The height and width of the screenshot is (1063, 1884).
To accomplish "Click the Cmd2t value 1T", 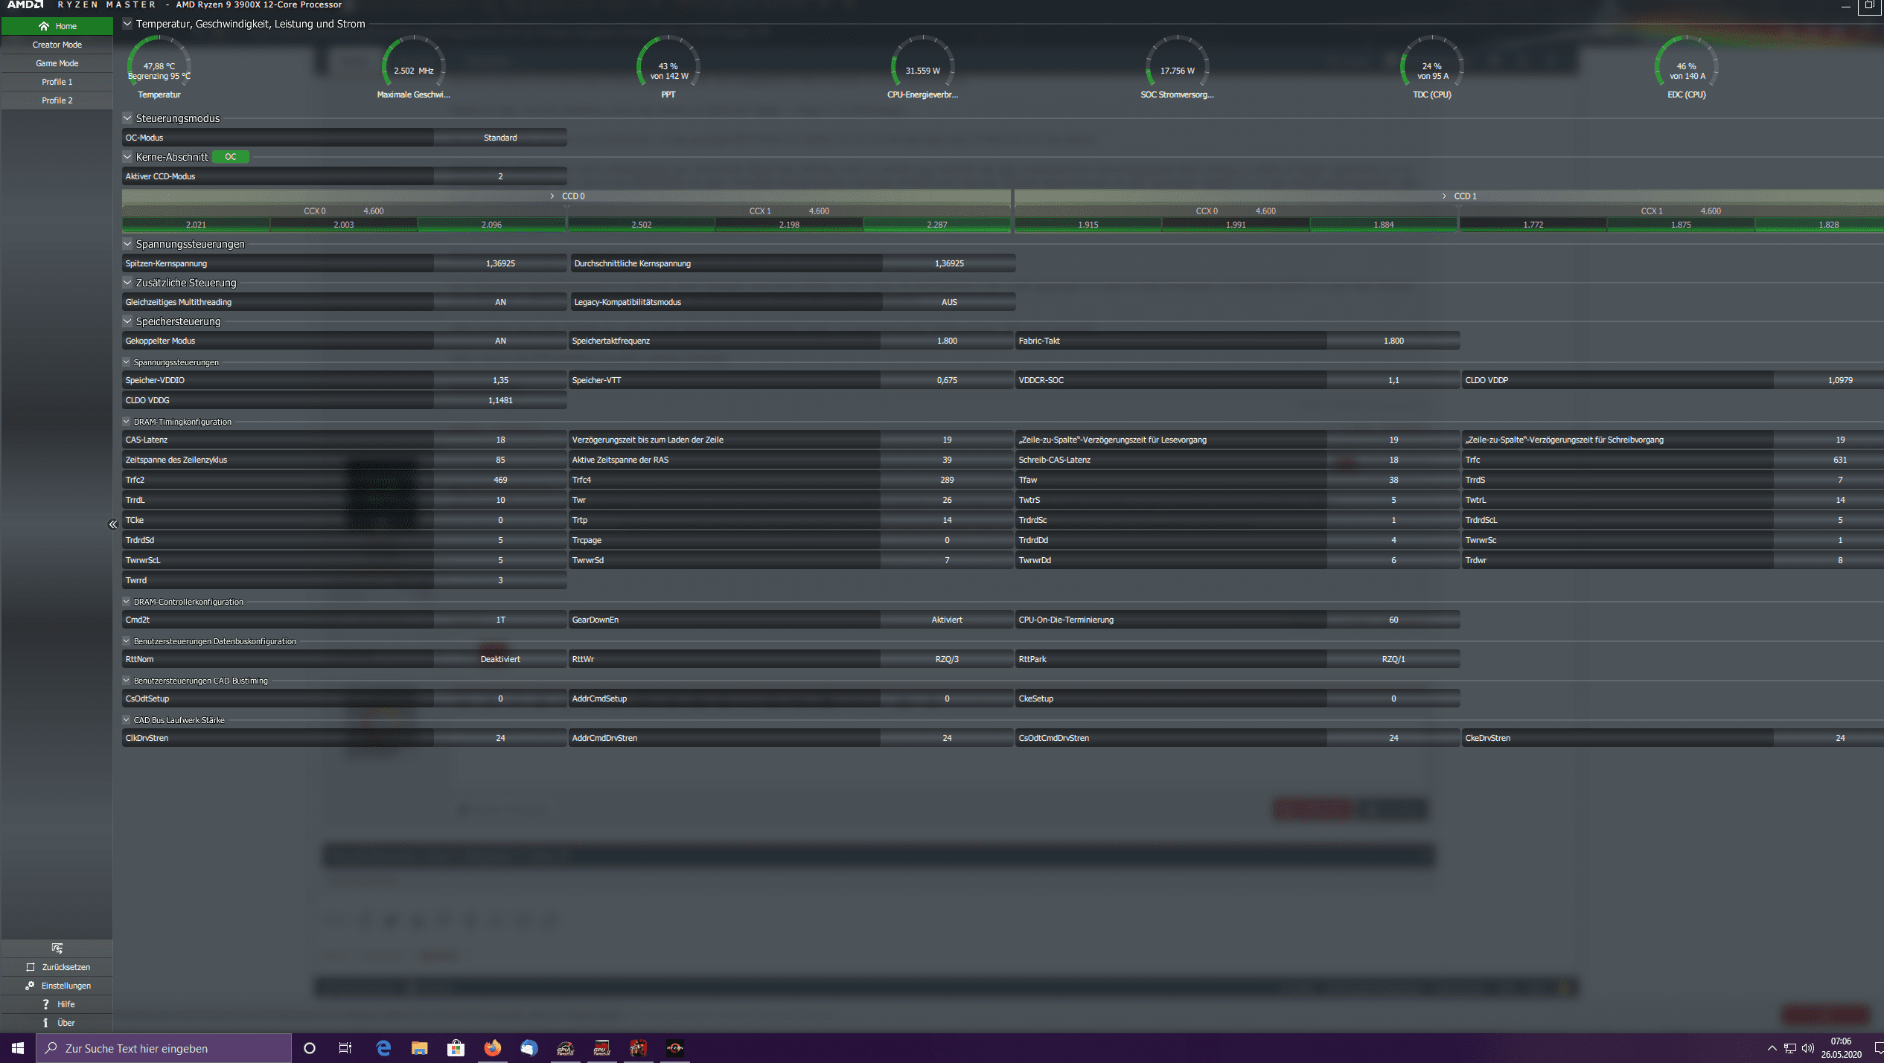I will click(500, 620).
